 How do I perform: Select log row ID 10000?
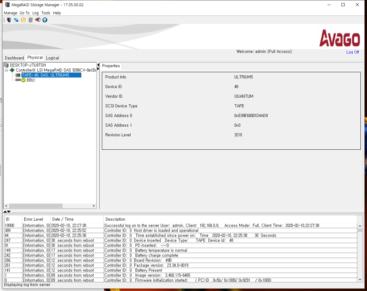[x=181, y=226]
